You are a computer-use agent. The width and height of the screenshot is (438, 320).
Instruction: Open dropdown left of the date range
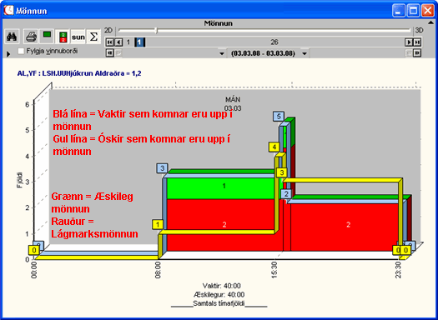[222, 53]
